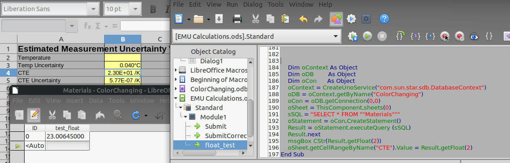
Task: Click the Save icon in Basic IDE toolbar
Action: (219, 19)
